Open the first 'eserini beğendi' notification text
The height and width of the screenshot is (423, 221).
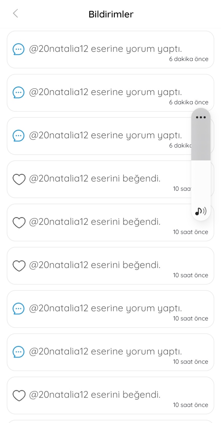[95, 178]
